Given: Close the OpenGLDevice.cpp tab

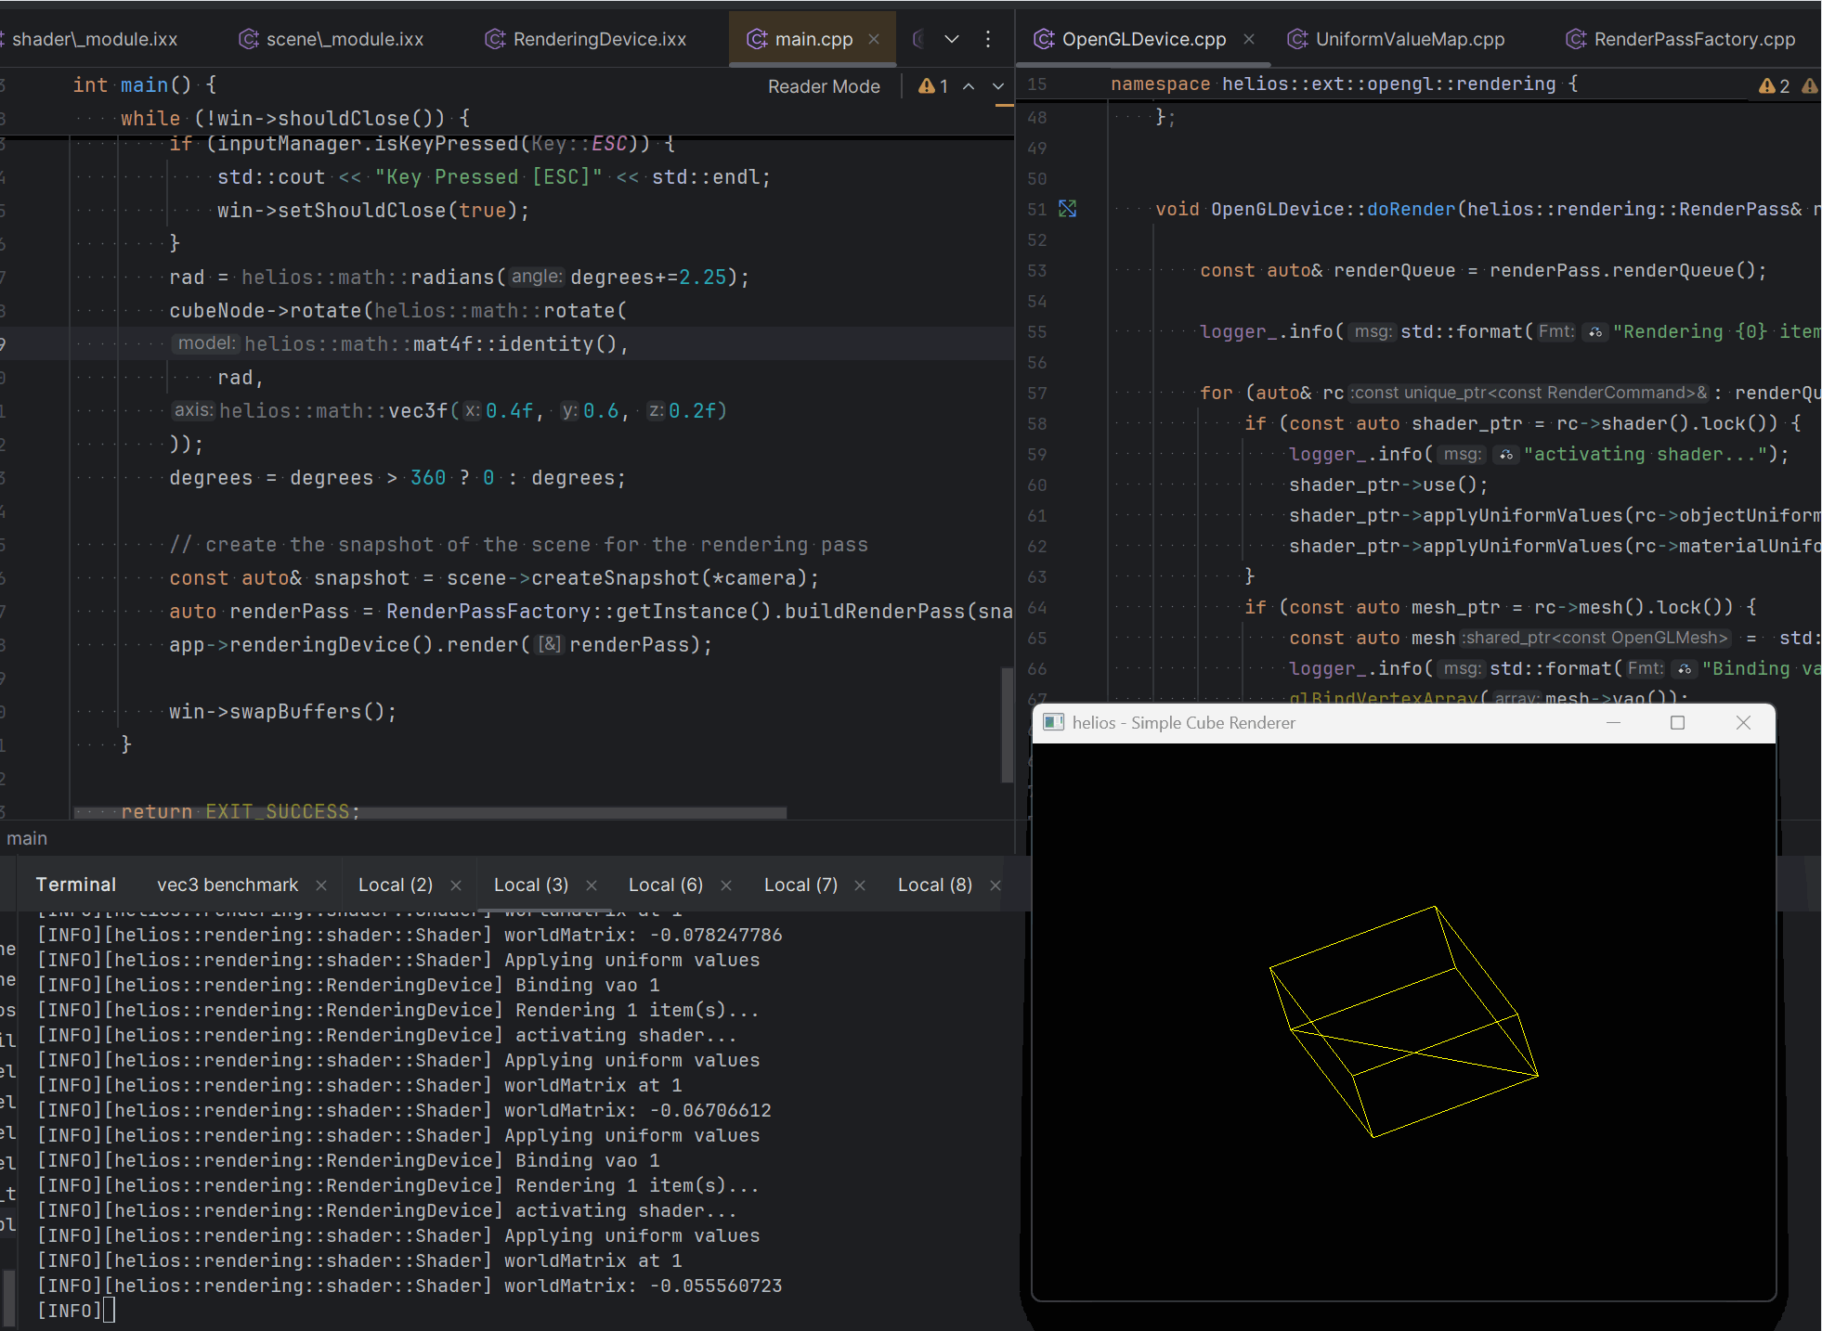Looking at the screenshot, I should (x=1249, y=39).
